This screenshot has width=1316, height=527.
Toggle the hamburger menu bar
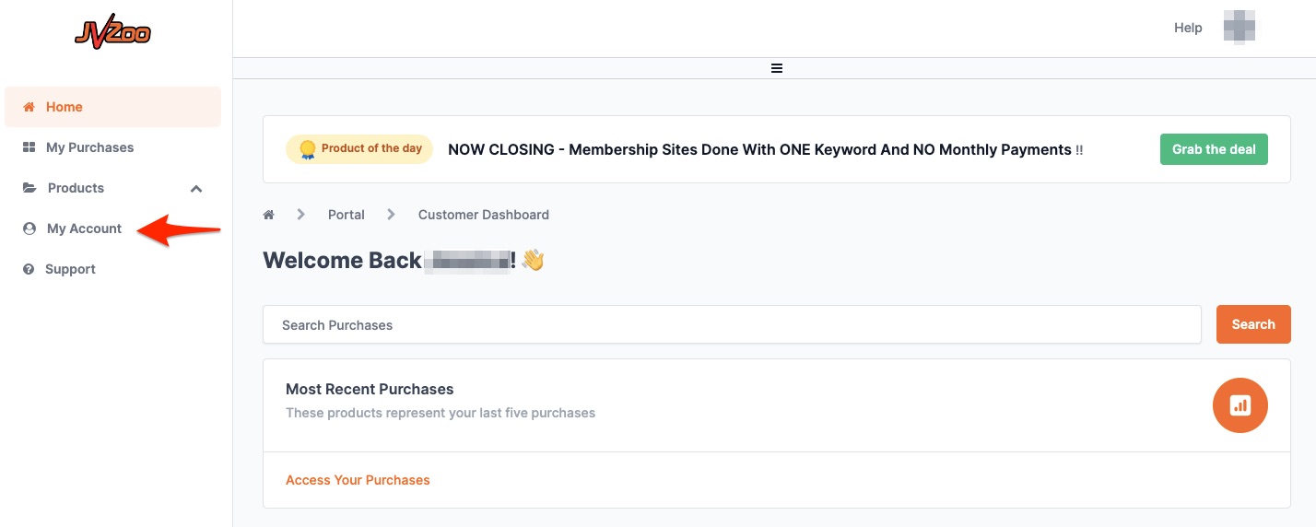tap(777, 68)
